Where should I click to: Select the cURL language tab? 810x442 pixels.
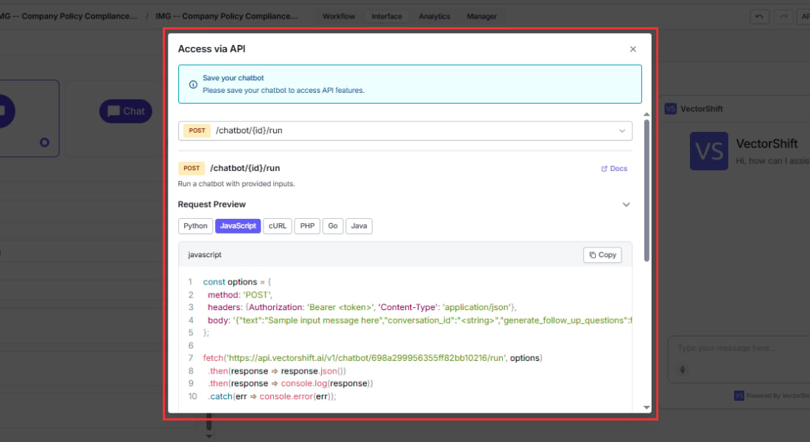point(278,226)
